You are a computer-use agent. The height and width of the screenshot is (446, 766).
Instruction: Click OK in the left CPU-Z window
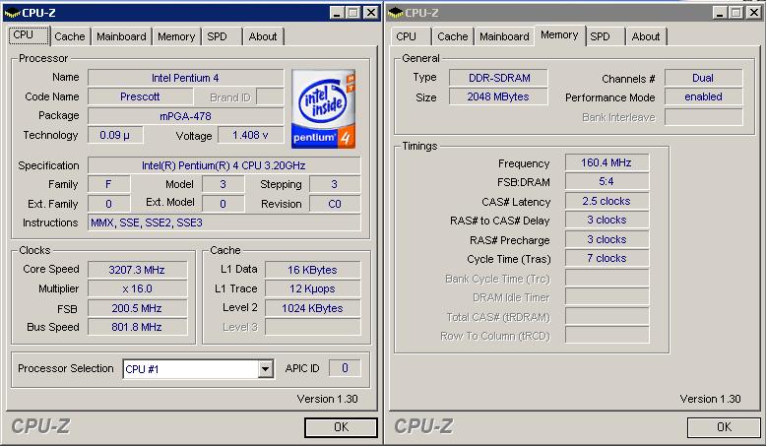coord(341,427)
